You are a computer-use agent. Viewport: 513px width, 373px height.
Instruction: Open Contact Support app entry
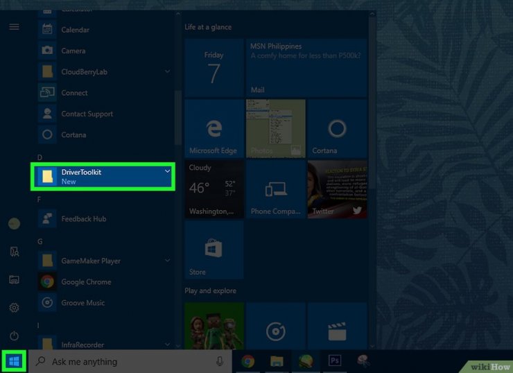[x=87, y=114]
